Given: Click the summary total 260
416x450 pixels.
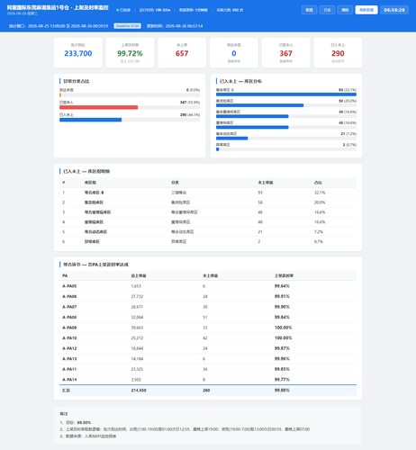Looking at the screenshot, I should tap(206, 391).
